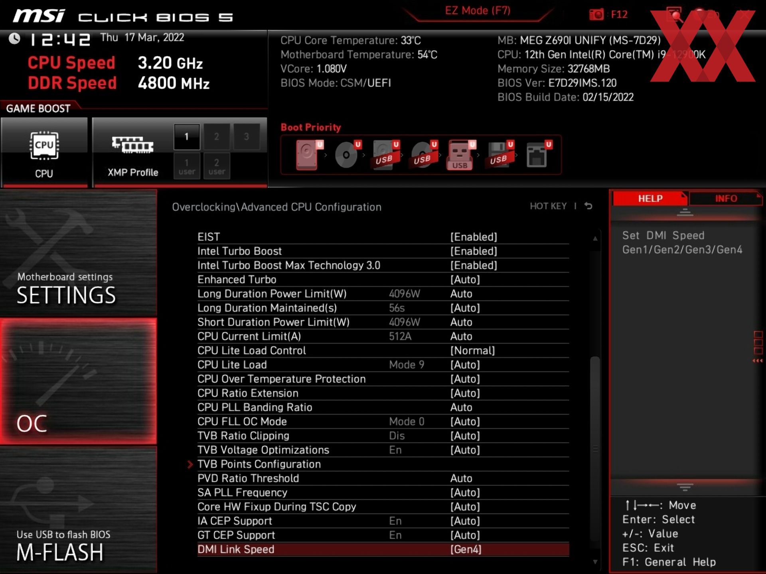Viewport: 766px width, 574px height.
Task: Click the back arrow next to HOT KEY
Action: point(588,206)
